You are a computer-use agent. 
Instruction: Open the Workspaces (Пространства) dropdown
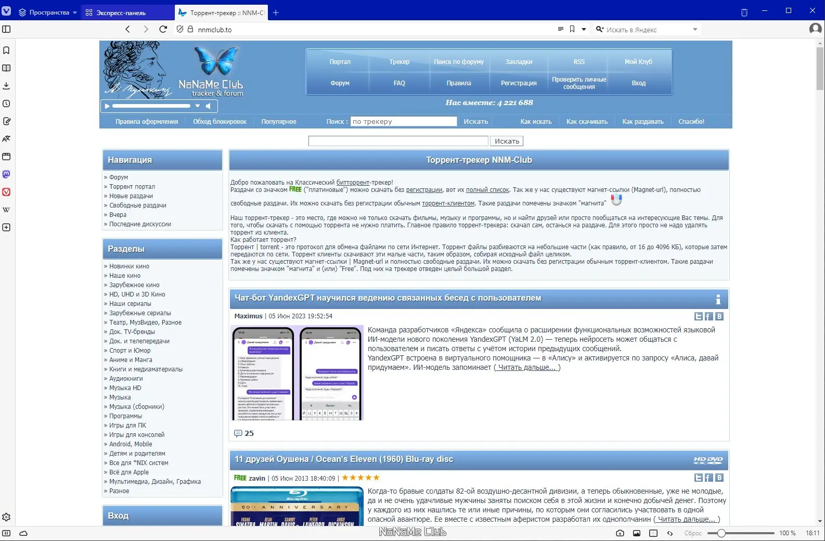[48, 12]
